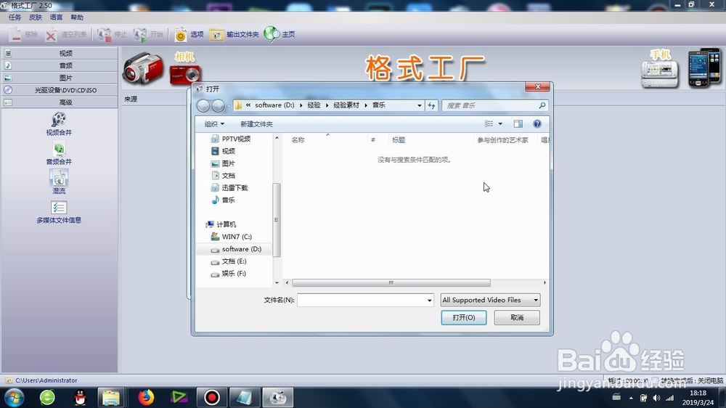Collapse the 高级 category panel
This screenshot has height=408, width=726.
60,102
